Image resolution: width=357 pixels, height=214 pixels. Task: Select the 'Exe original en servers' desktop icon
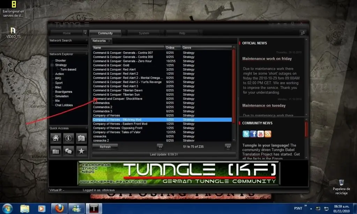click(13, 9)
